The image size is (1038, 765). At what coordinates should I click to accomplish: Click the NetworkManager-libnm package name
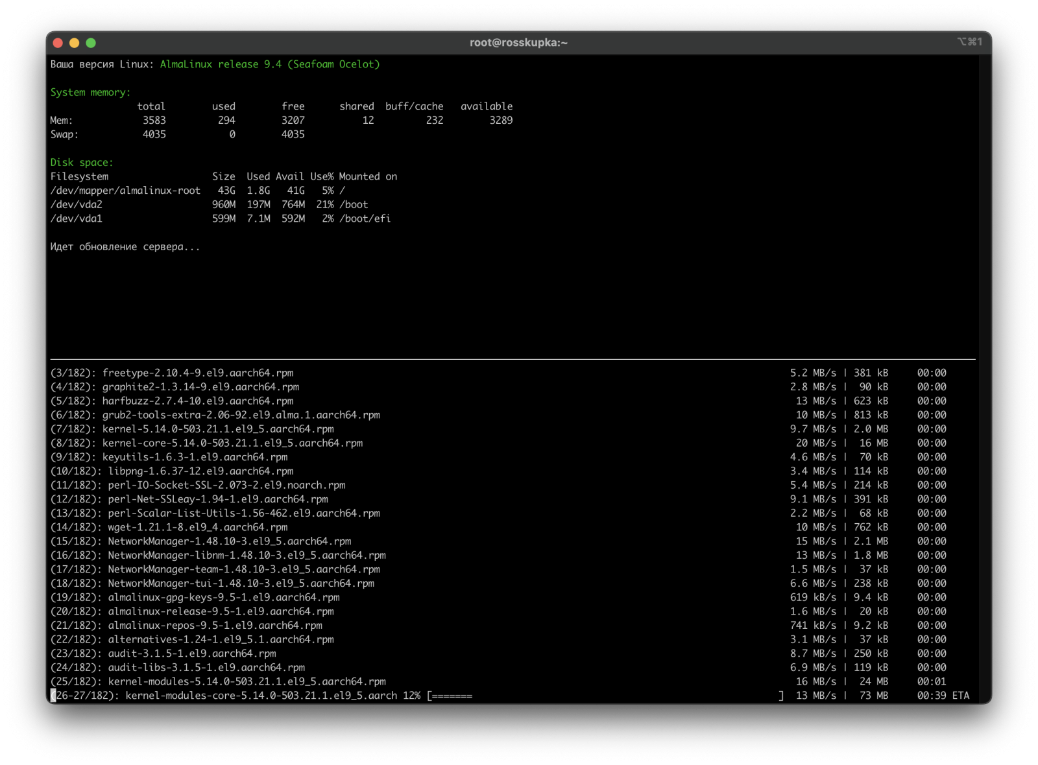[247, 556]
